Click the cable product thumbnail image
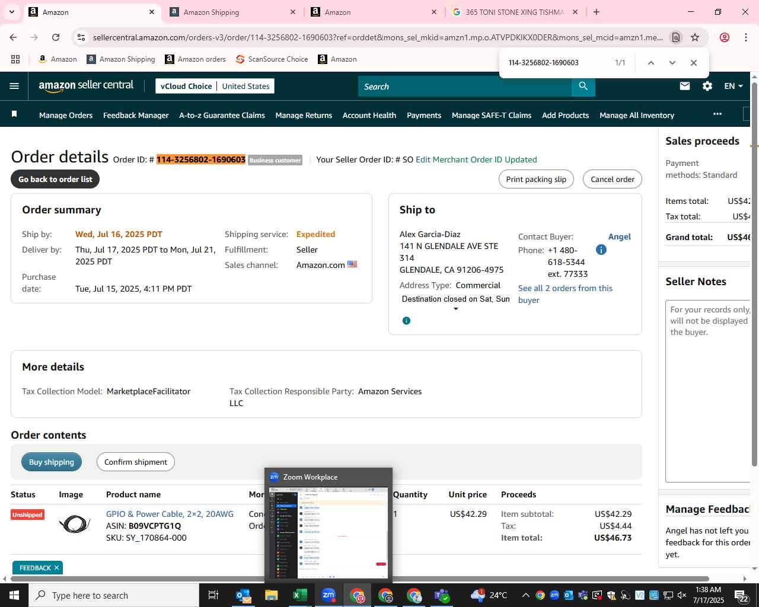Screen dimensions: 759x607 75,524
